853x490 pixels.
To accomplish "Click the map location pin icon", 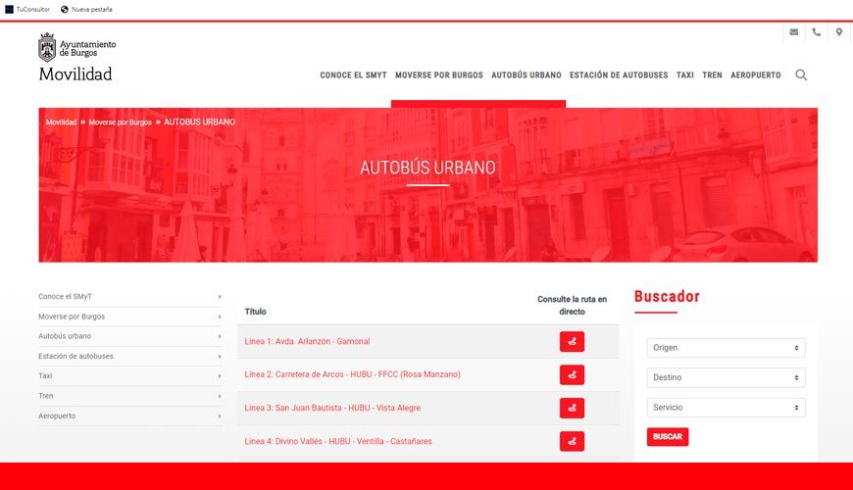I will click(x=839, y=32).
